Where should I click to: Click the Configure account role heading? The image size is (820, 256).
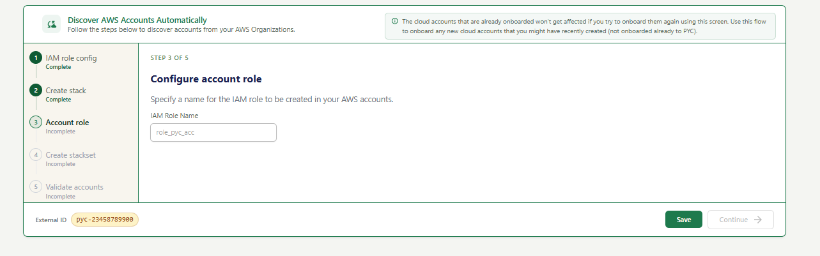(x=206, y=79)
